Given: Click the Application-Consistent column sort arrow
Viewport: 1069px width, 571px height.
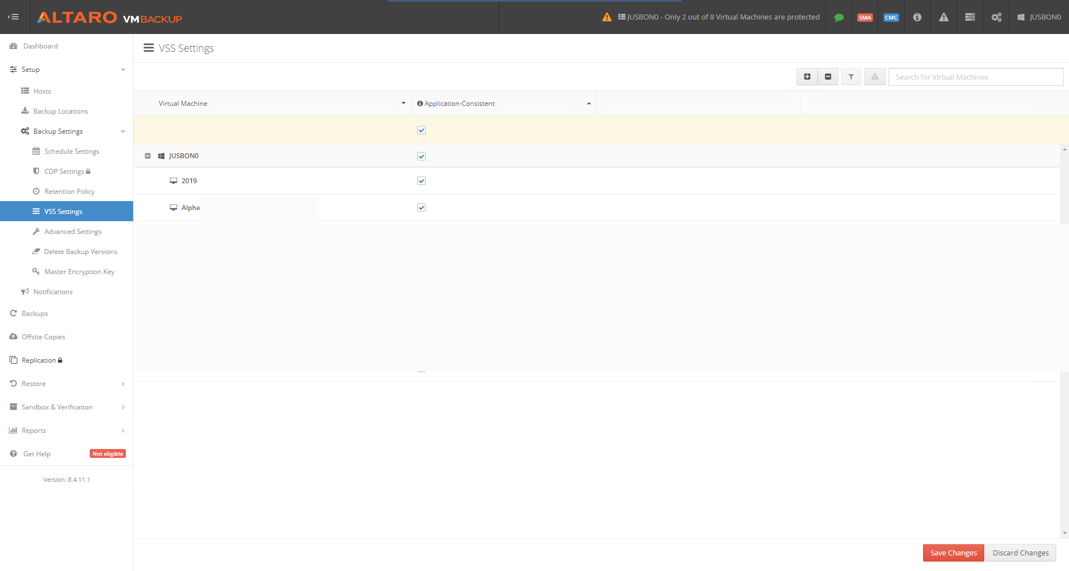Looking at the screenshot, I should click(x=589, y=104).
